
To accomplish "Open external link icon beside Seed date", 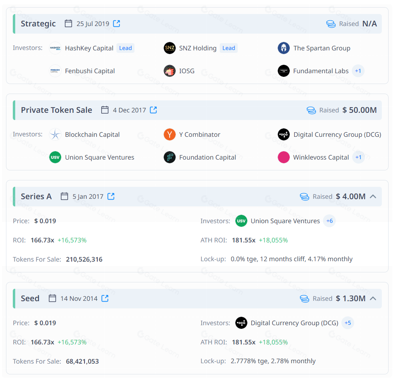I will pos(105,298).
